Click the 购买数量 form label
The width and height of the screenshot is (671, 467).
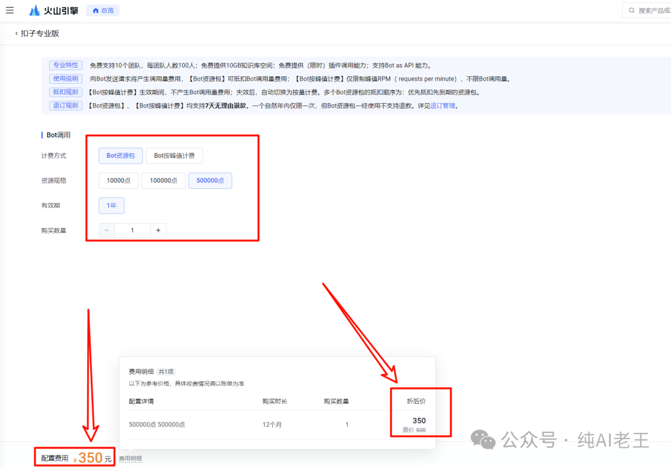(x=53, y=230)
